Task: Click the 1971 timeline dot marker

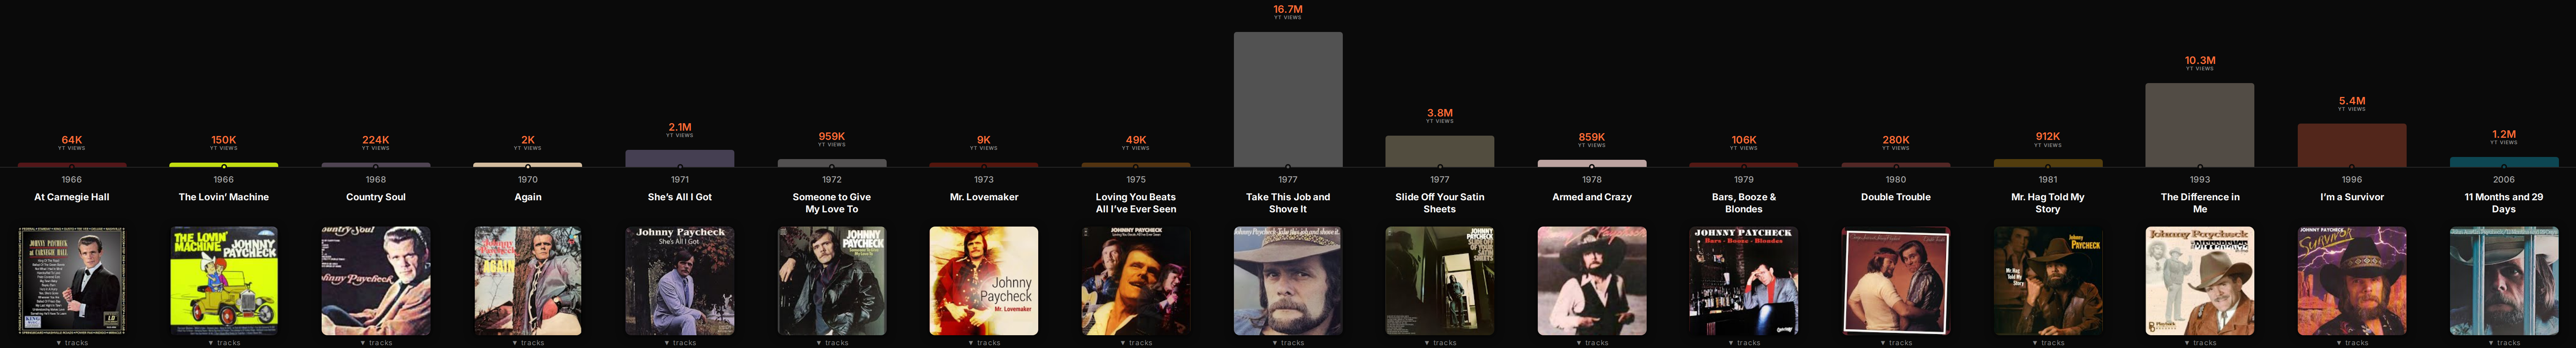Action: [x=680, y=167]
